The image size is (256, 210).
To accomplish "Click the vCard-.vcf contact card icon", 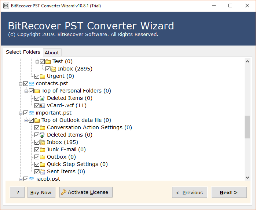I will (42, 106).
